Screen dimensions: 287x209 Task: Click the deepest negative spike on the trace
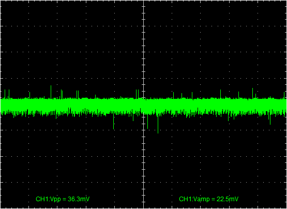(158, 124)
